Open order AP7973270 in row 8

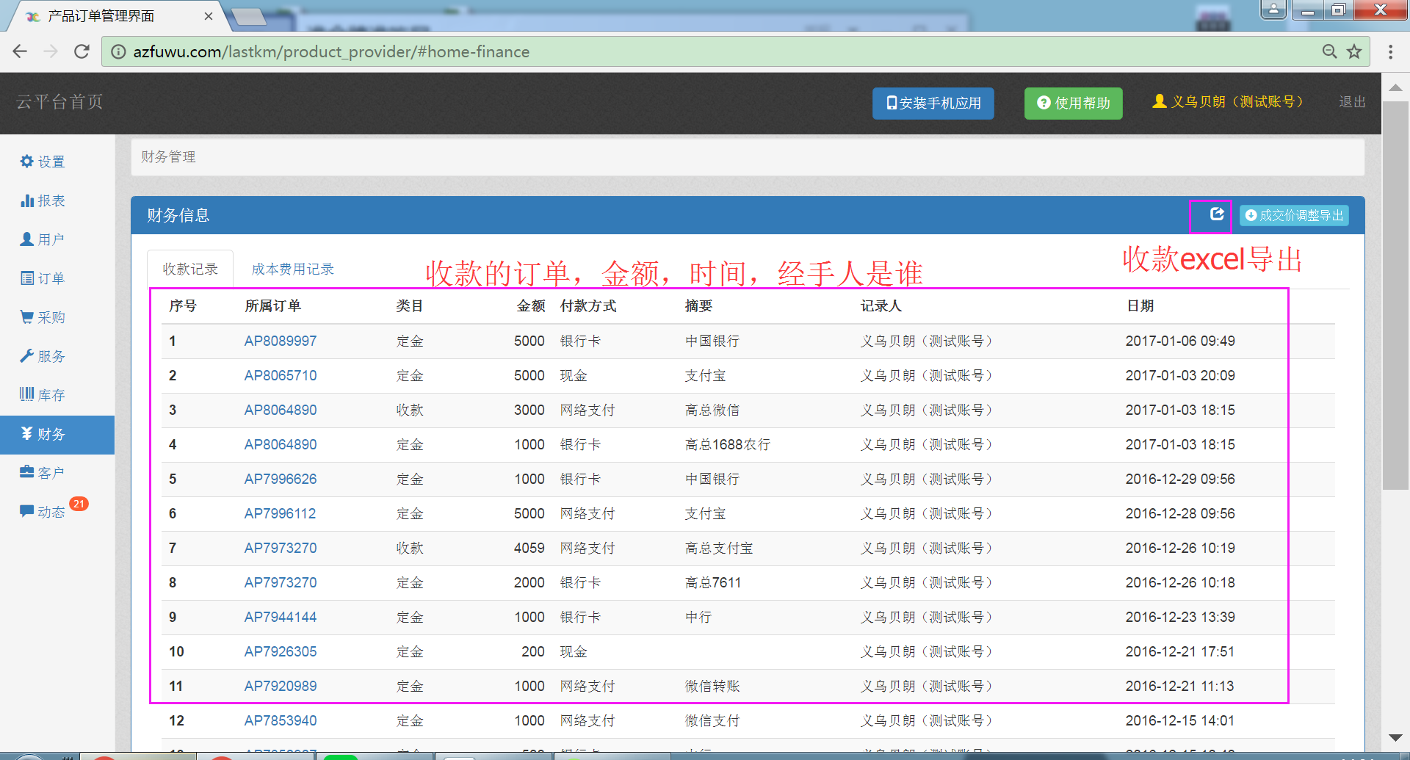(x=281, y=582)
